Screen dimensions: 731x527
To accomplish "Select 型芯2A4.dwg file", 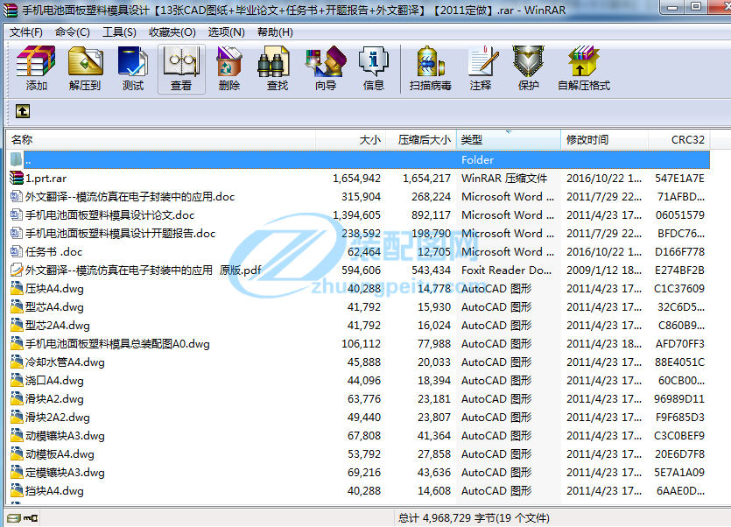I will click(58, 326).
